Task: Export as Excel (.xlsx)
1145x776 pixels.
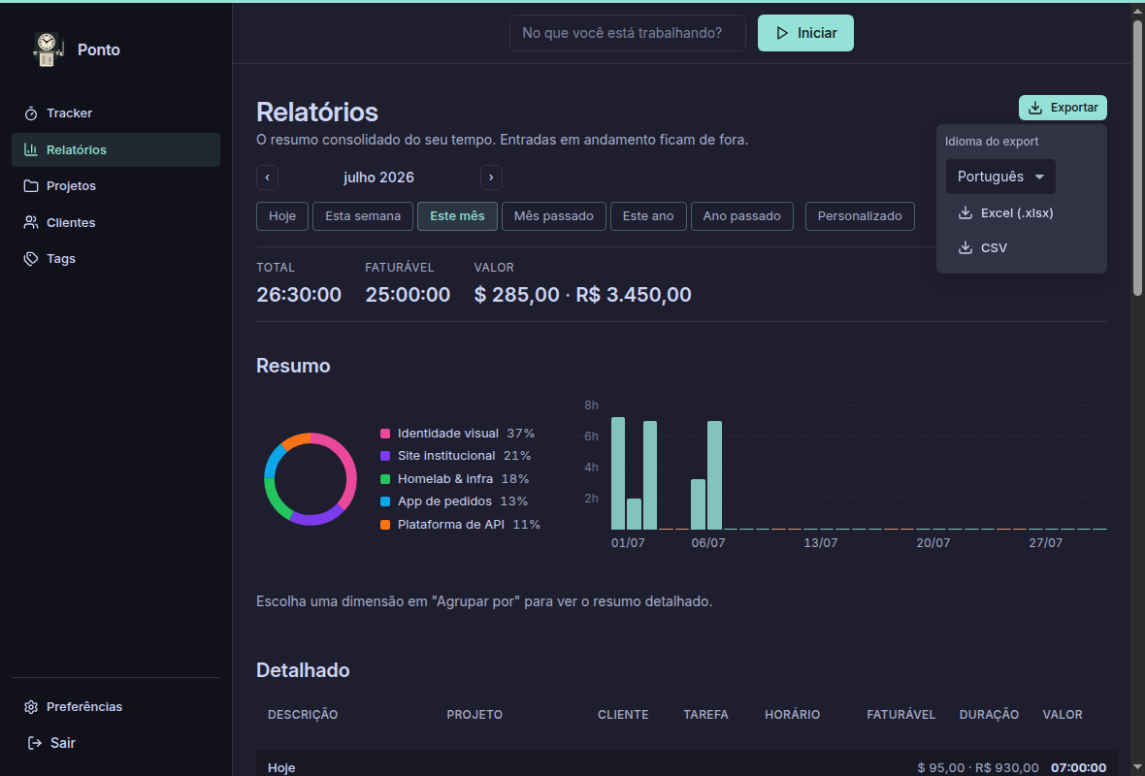Action: (1021, 212)
